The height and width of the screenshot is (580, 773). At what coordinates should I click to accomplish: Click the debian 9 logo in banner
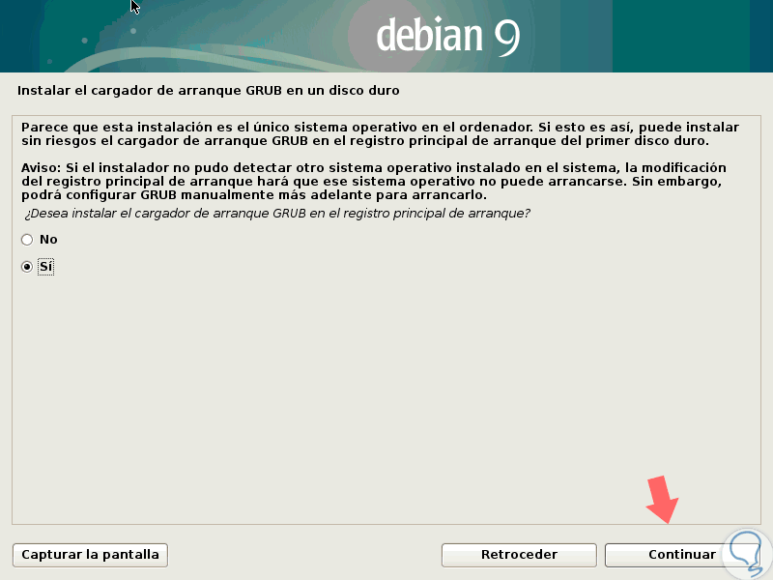click(x=447, y=36)
